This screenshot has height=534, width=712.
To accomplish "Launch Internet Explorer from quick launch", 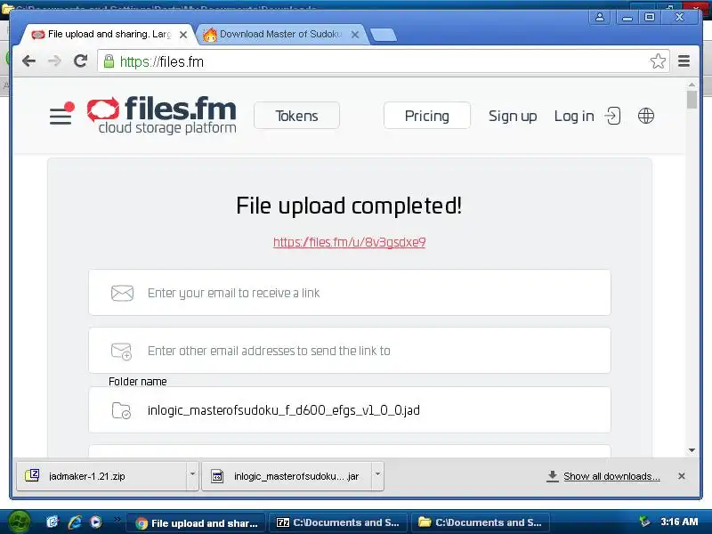I will point(75,522).
